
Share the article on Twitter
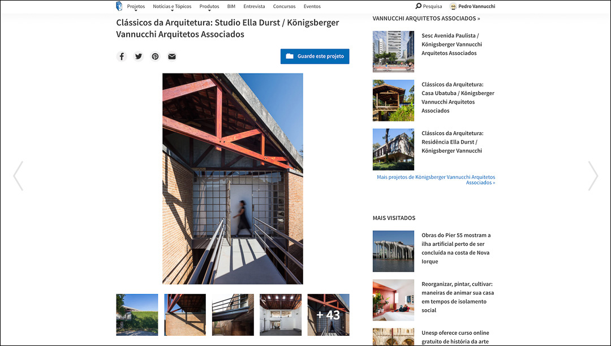139,57
